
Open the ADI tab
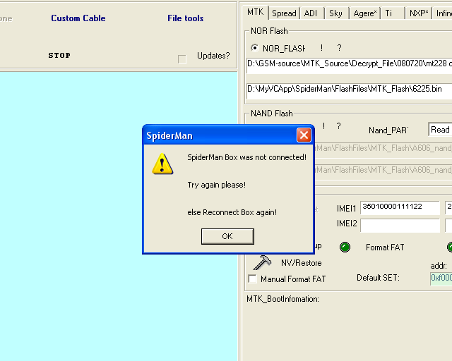click(x=311, y=13)
